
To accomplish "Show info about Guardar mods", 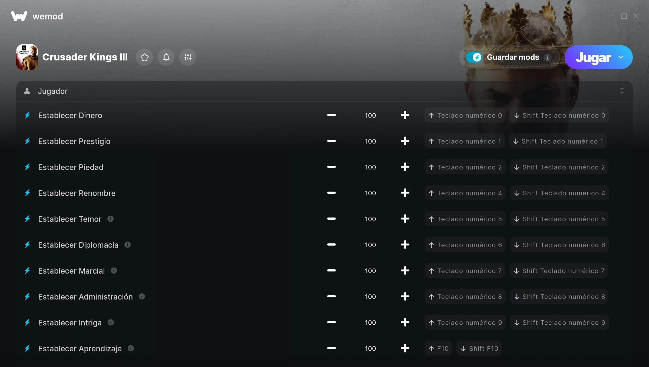I will pyautogui.click(x=547, y=57).
